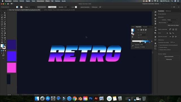Select the Rotate tool
Viewport: 181px width, 102px height.
pyautogui.click(x=2, y=26)
